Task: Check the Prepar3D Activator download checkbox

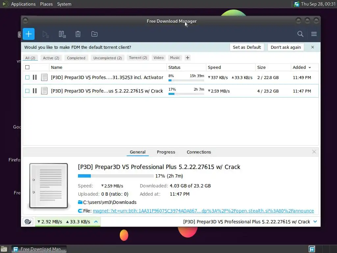Action: pos(27,77)
